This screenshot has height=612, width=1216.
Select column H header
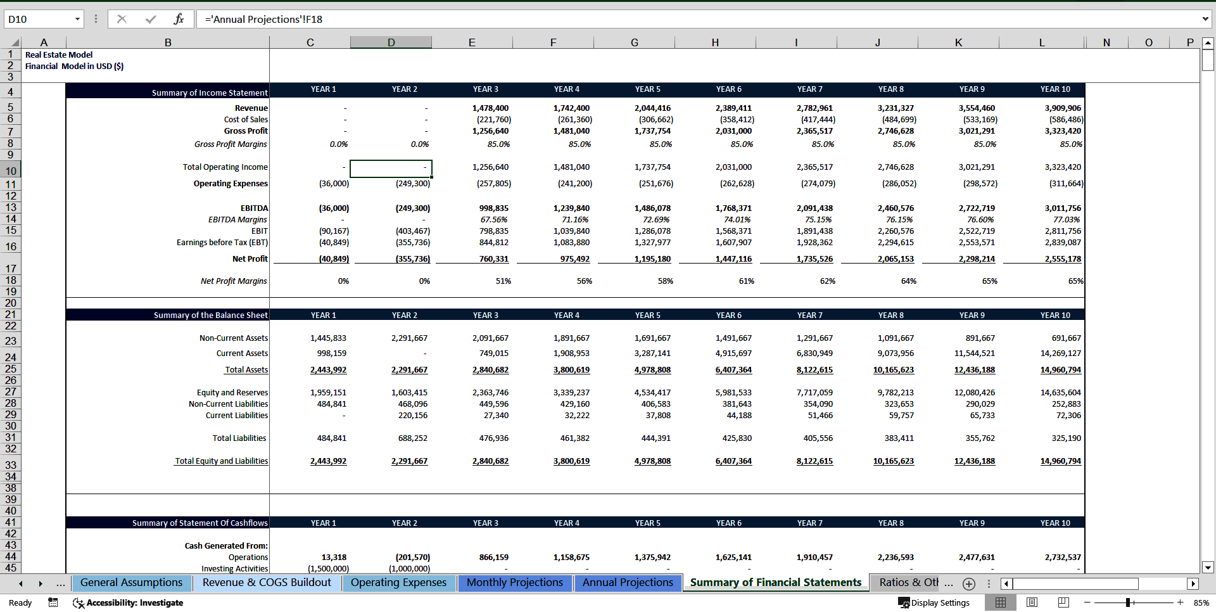(715, 42)
